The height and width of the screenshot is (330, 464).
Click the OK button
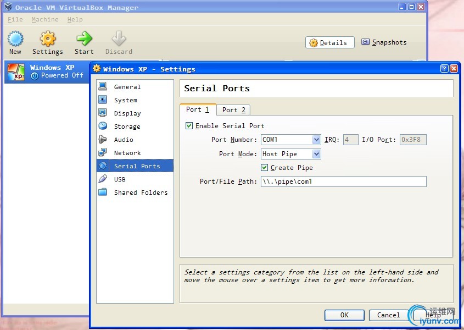[x=344, y=315]
